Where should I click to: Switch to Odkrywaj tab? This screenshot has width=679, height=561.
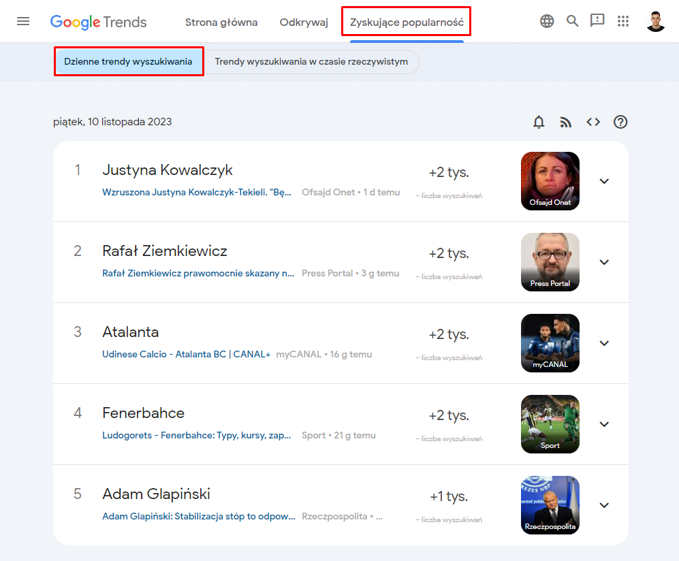(304, 22)
